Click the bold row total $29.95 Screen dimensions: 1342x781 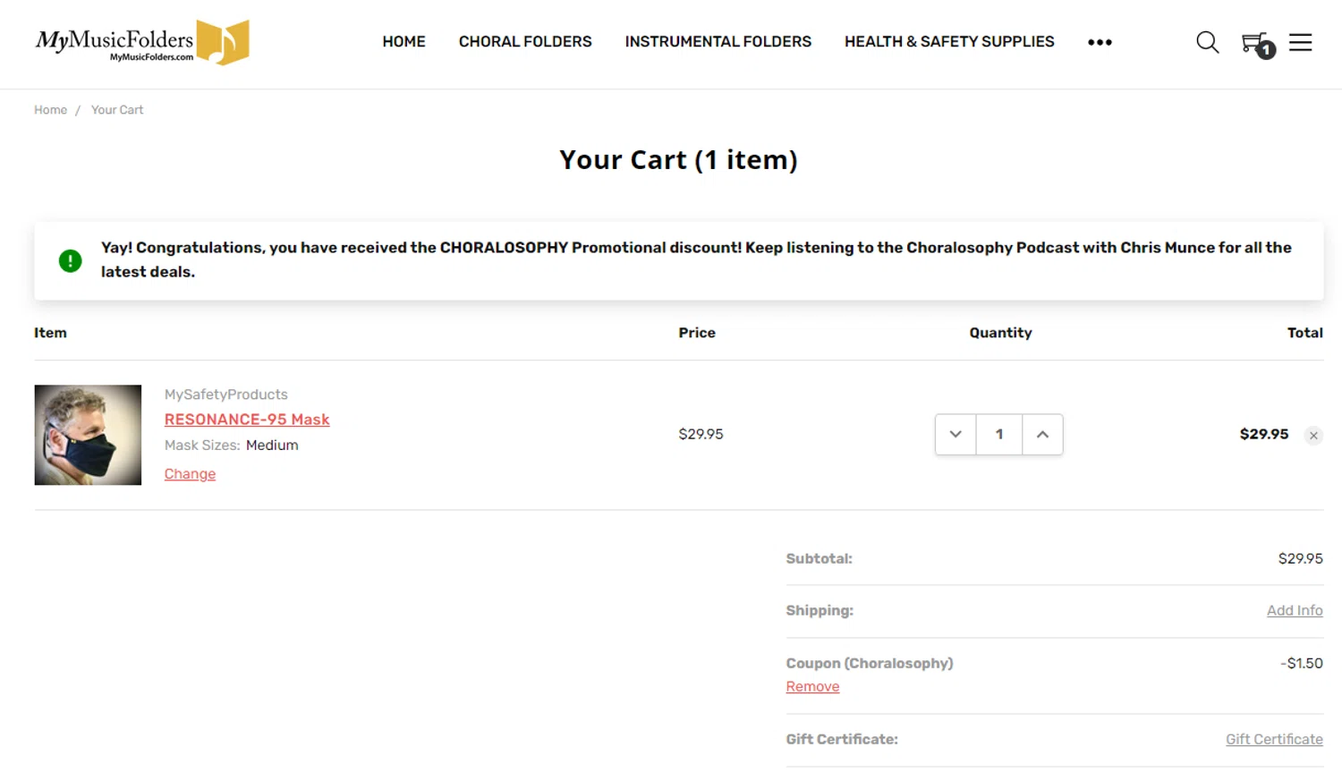1264,434
